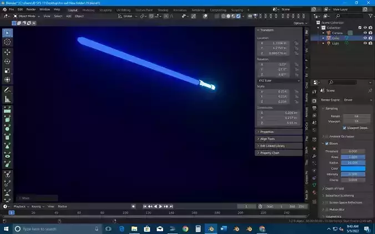Choose the Move tool in the toolbar
Screen dimensions: 375x234
tap(7, 52)
